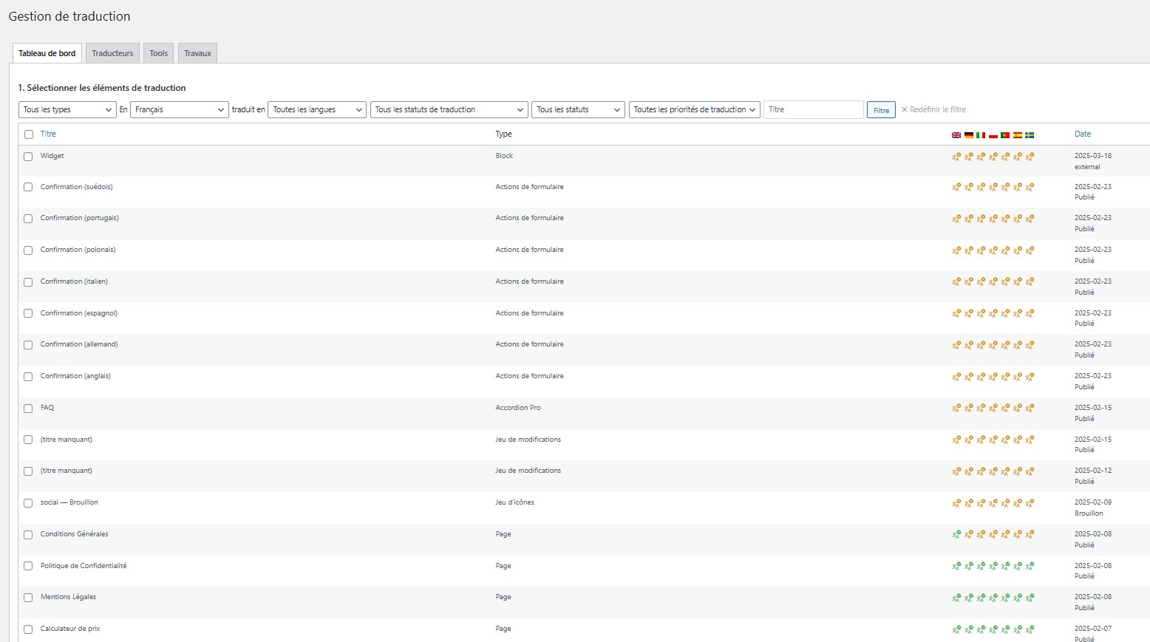Viewport: 1150px width, 642px height.
Task: Click Conditions Générales' green English status icon
Action: pos(956,535)
